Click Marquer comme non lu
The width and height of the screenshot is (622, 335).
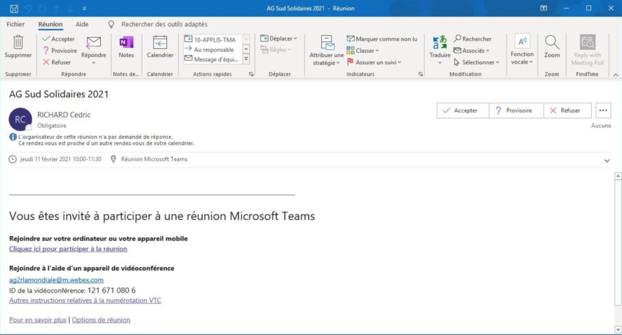382,39
